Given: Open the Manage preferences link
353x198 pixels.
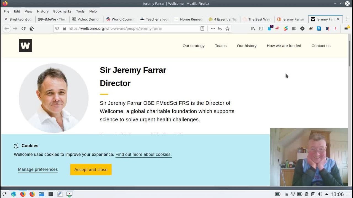Looking at the screenshot, I should click(38, 169).
